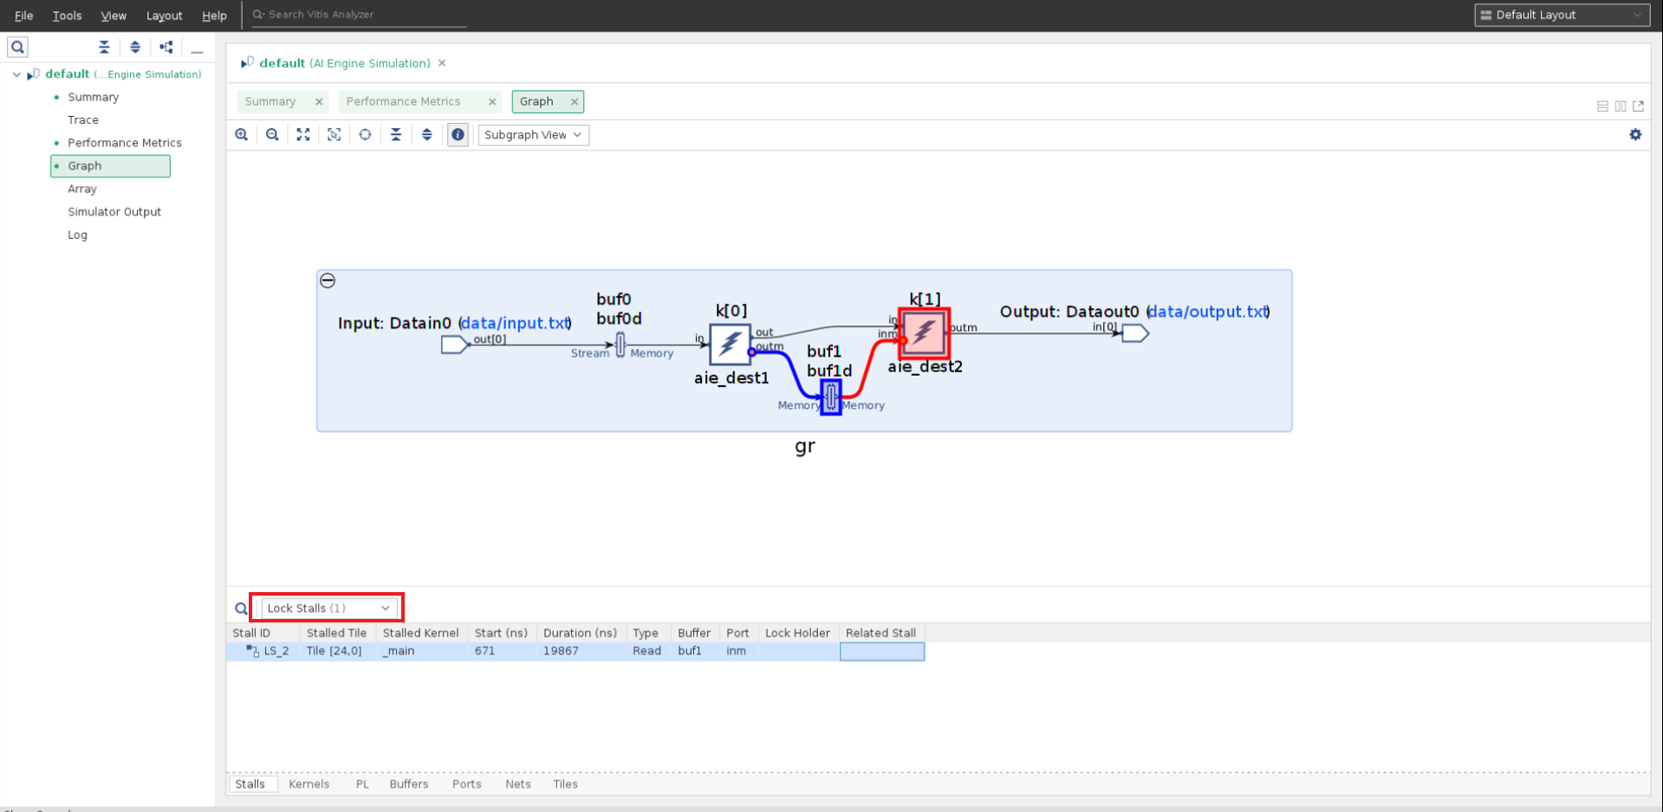This screenshot has width=1663, height=812.
Task: Open the Subgraph View dropdown
Action: 533,135
